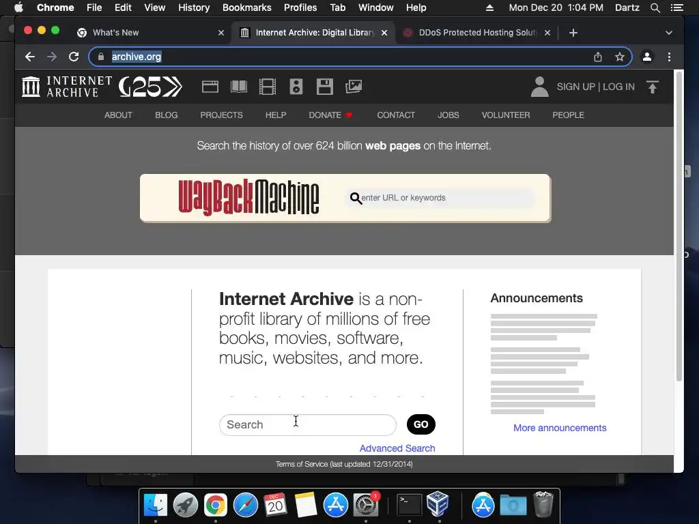Click the page vertical scrollbar
The width and height of the screenshot is (699, 524).
click(x=679, y=227)
